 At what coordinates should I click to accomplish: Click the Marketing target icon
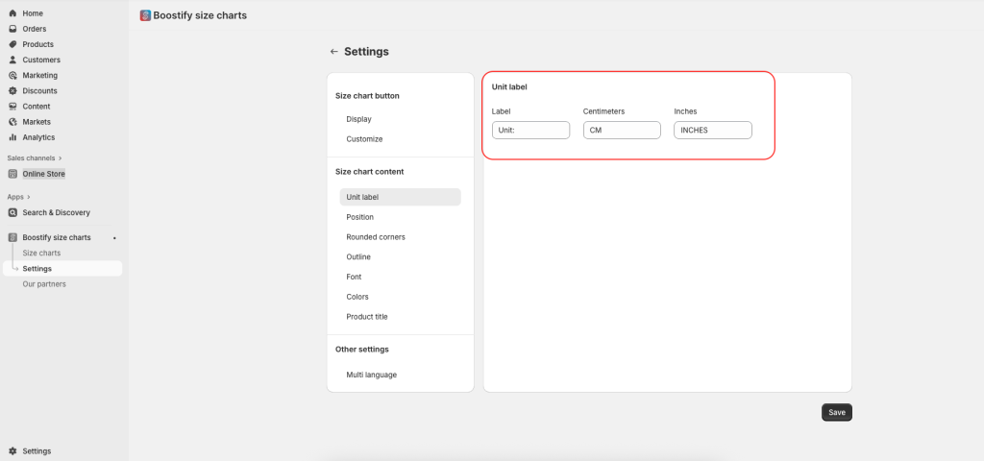[x=12, y=75]
